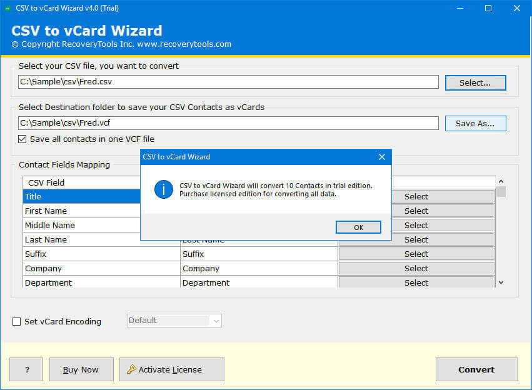Screen dimensions: 532x390
Task: Select the Last Name CSV field row
Action: tap(81, 240)
